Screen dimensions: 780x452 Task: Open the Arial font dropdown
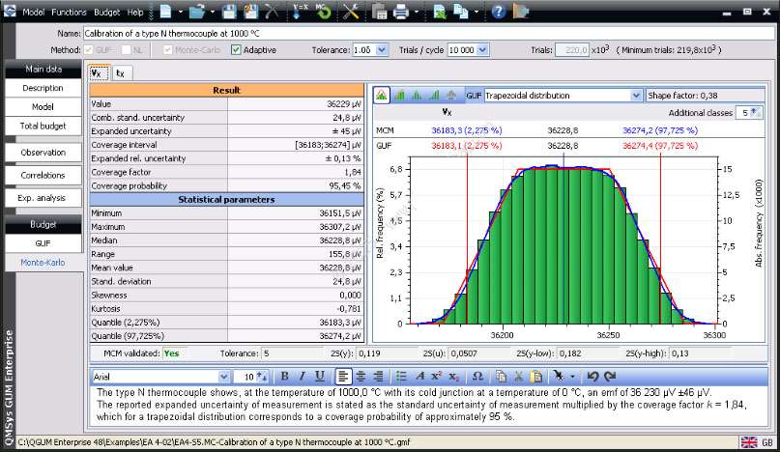[225, 376]
